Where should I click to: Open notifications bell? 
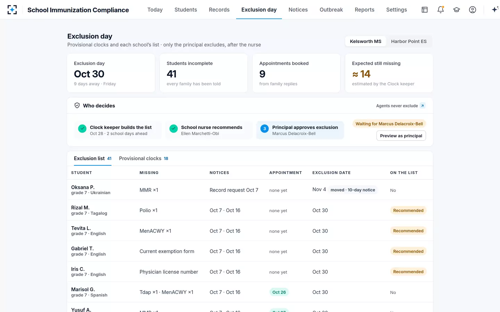coord(441,10)
